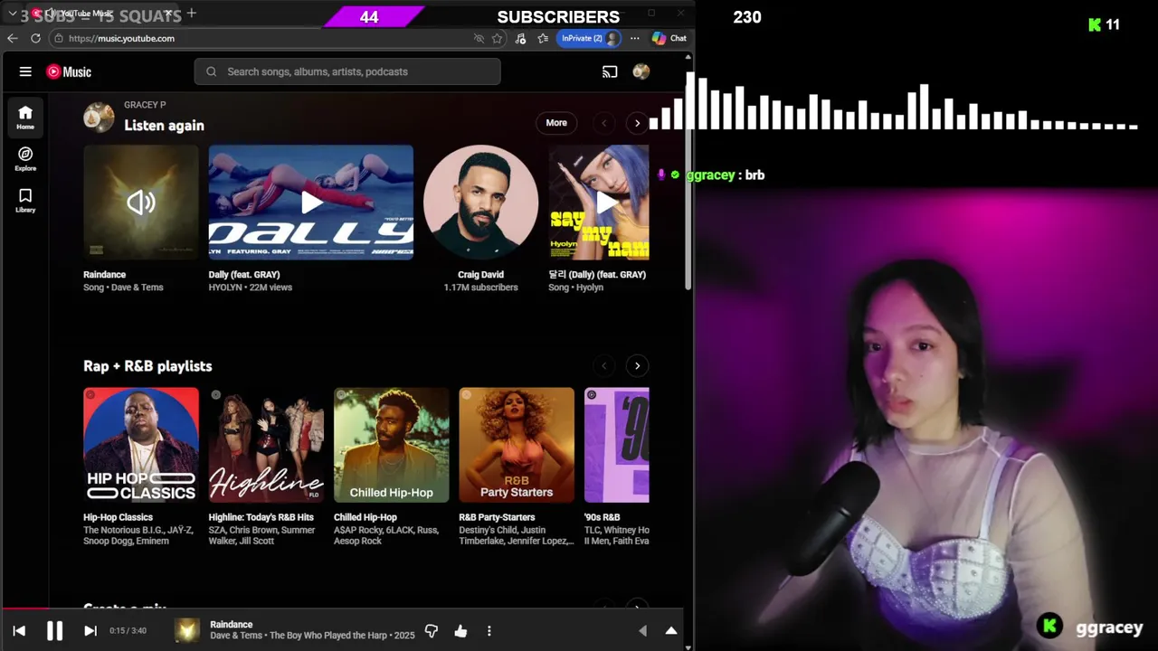Click the search songs input field
The height and width of the screenshot is (651, 1158).
[x=347, y=71]
